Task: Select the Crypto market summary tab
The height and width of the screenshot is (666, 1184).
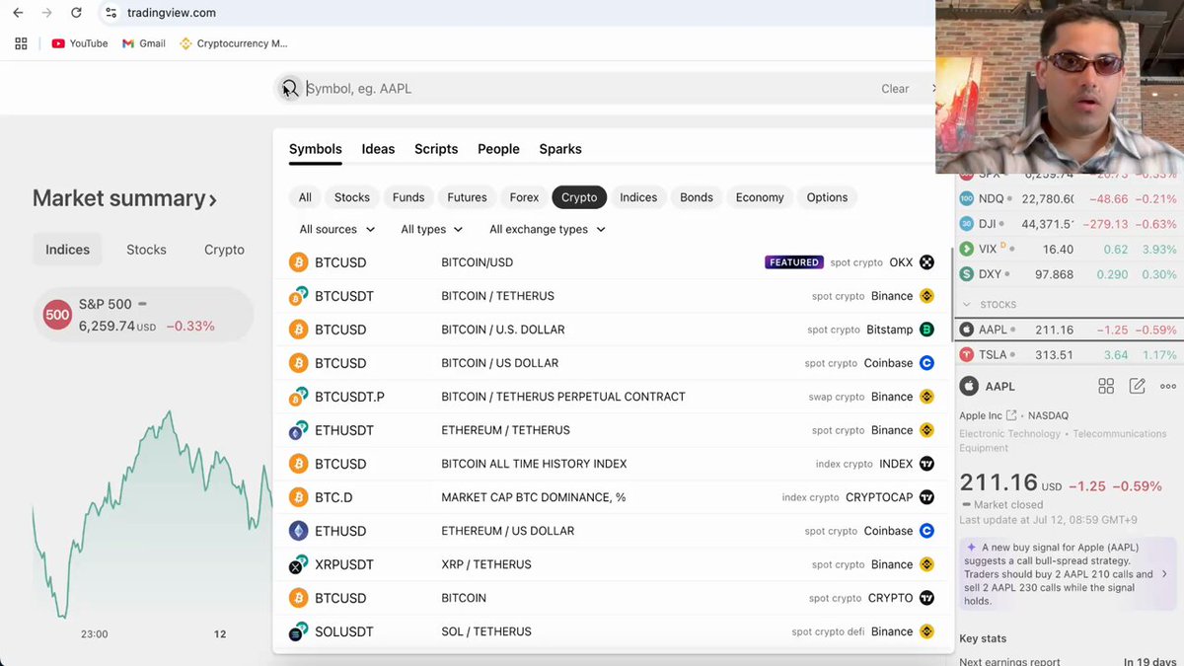Action: pos(224,250)
